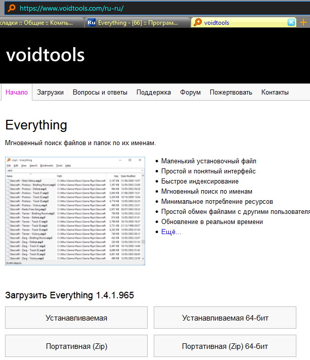The image size is (310, 360).
Task: Click bullet Мгновенный поиск по именам
Action: point(207,191)
